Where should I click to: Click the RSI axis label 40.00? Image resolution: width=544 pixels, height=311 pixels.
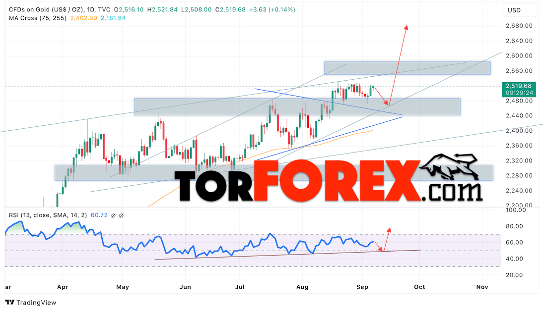tap(515, 259)
